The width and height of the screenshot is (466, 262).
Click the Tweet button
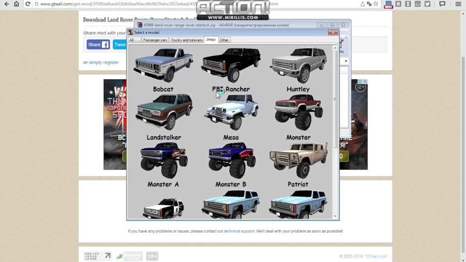(x=120, y=44)
